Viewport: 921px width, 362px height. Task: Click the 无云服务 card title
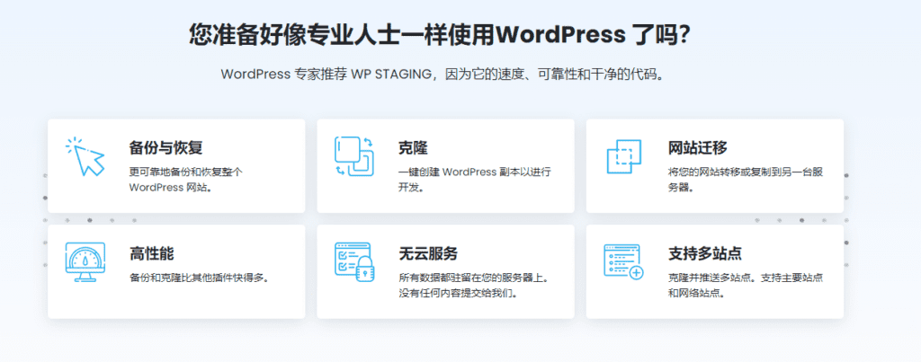[x=427, y=254]
